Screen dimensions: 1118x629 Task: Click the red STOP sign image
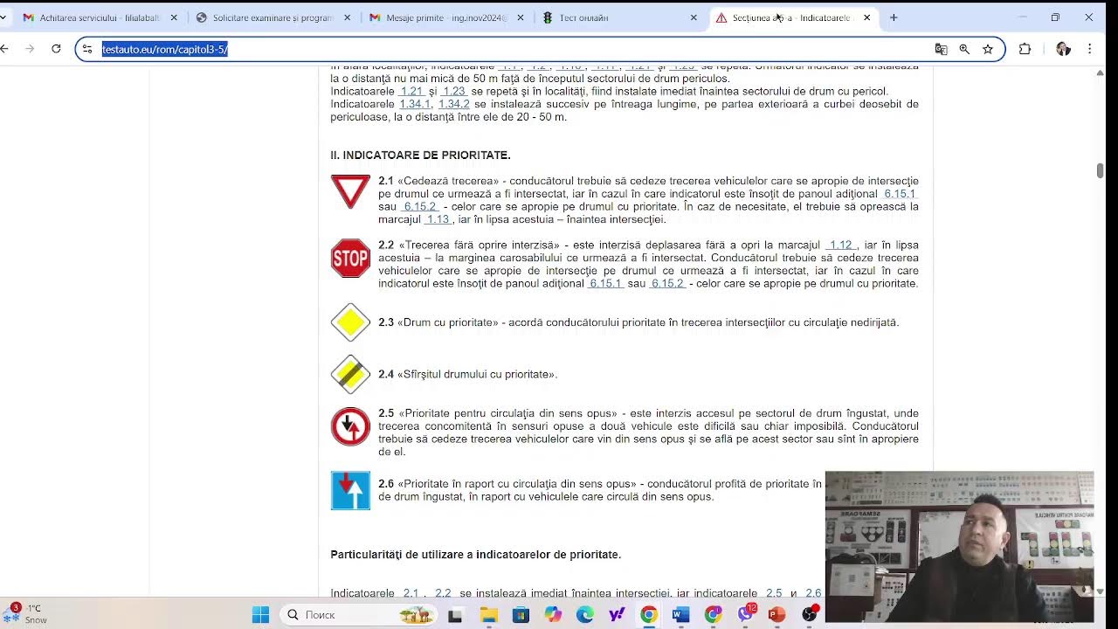coord(350,259)
